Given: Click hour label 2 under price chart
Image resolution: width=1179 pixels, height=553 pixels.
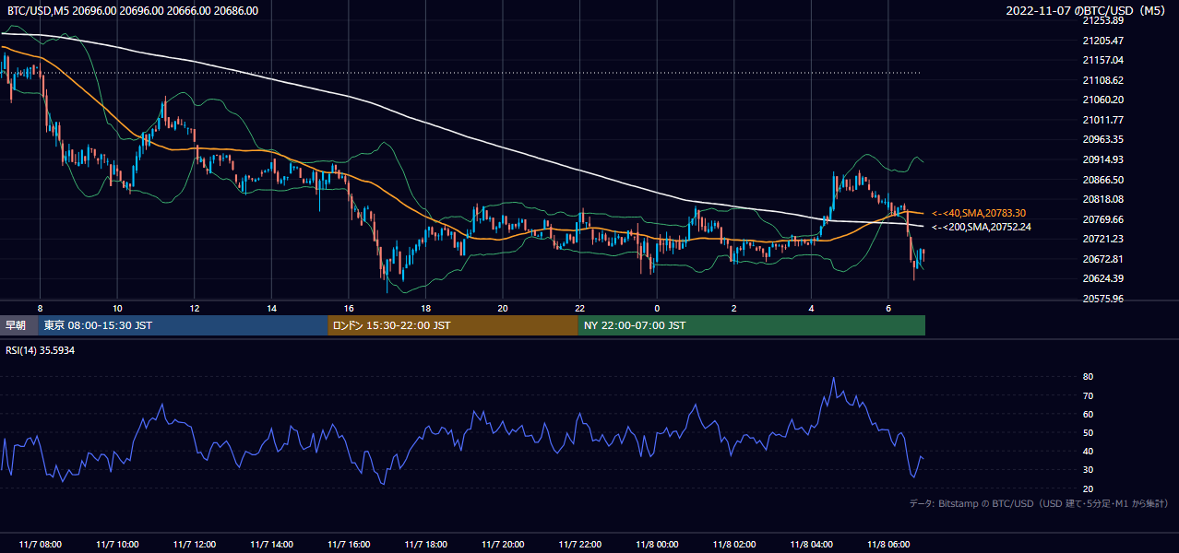Looking at the screenshot, I should (x=734, y=308).
